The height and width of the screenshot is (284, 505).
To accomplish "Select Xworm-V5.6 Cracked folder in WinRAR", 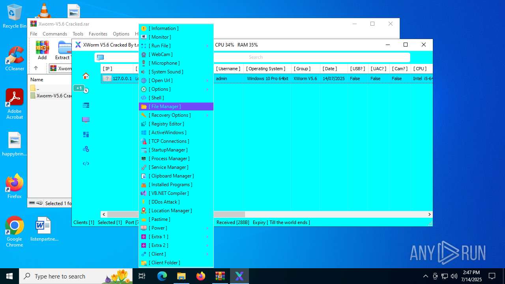I will pyautogui.click(x=51, y=95).
